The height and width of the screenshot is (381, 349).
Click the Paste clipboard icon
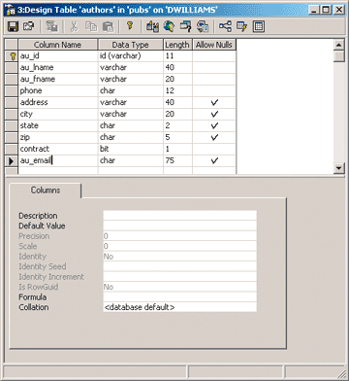108,26
